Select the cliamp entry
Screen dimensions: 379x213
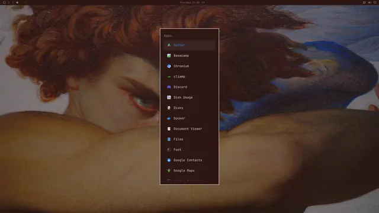click(x=189, y=76)
